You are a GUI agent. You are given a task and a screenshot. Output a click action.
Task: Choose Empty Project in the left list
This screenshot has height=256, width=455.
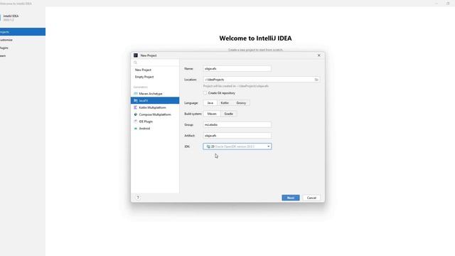click(155, 77)
